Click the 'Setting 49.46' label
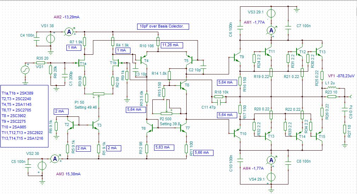Viewport: 357px width, 194px height. 86,107
